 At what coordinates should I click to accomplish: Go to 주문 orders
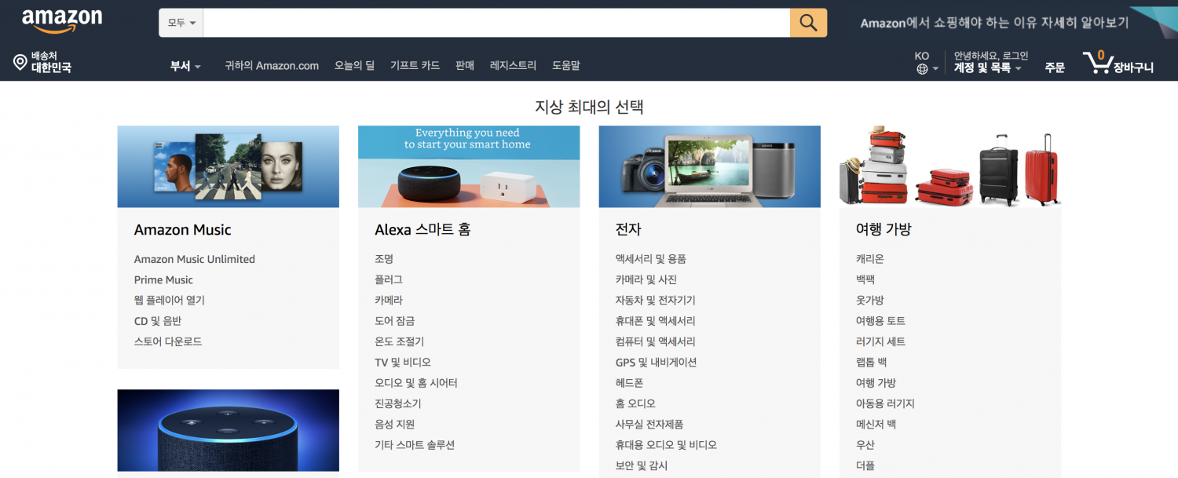tap(1055, 68)
